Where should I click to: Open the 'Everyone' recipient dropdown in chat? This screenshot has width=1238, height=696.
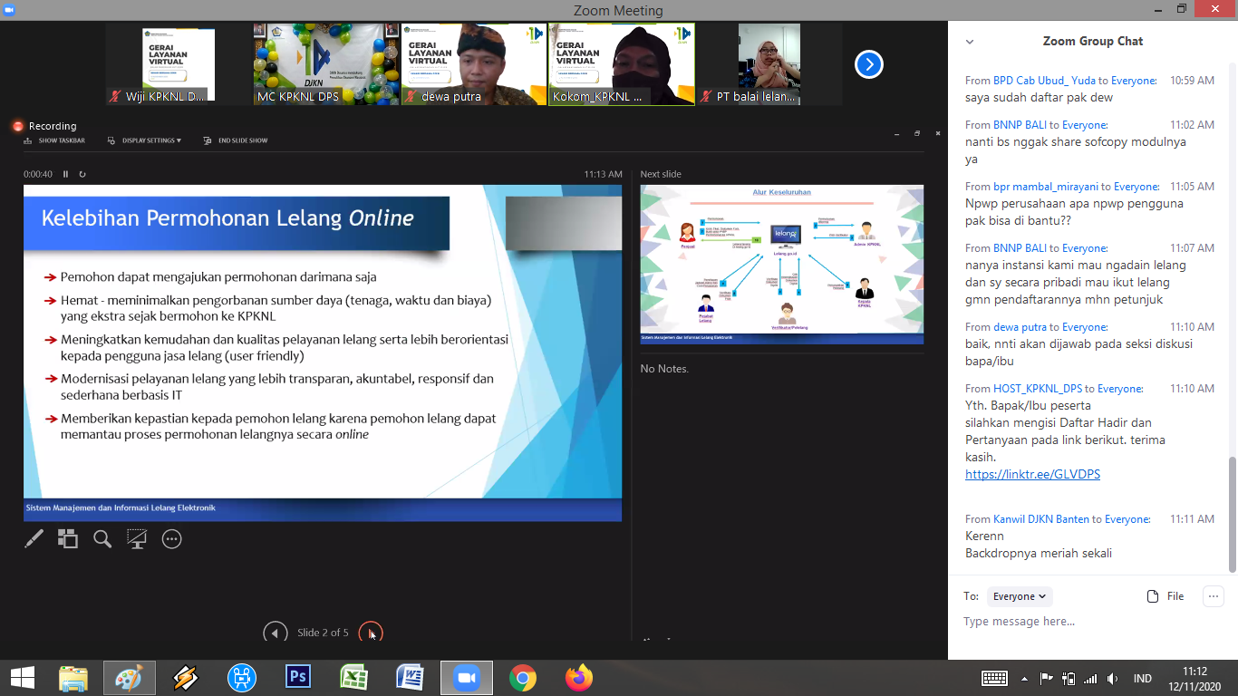pyautogui.click(x=1019, y=596)
